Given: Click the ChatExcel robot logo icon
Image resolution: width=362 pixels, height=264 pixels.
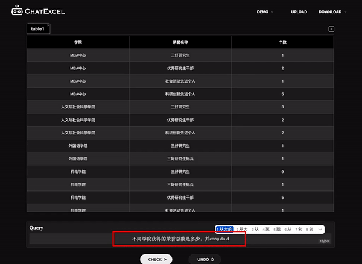Looking at the screenshot, I should [17, 11].
